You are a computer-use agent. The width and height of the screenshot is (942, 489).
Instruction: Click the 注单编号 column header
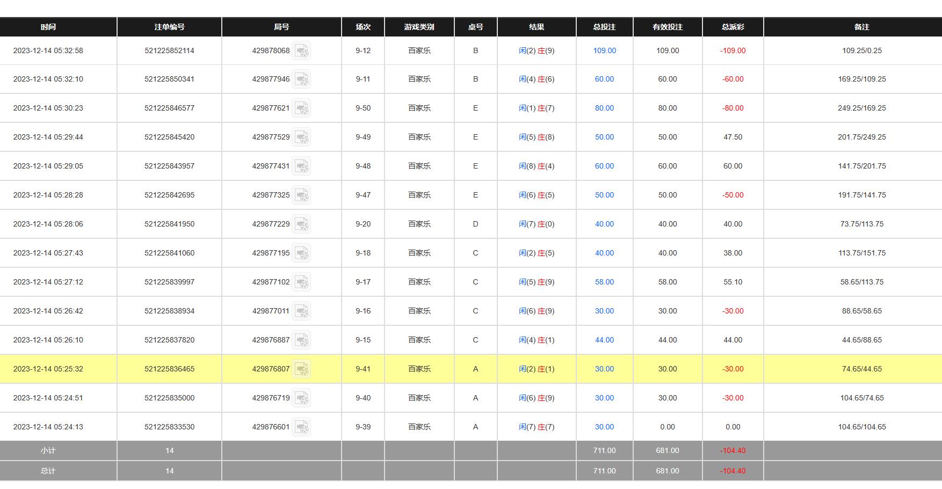click(169, 27)
